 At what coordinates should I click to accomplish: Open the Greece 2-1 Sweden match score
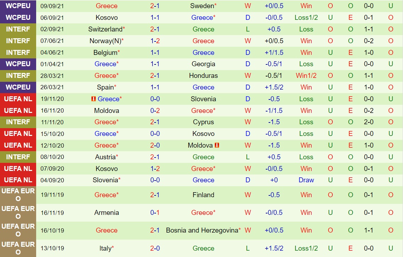[x=155, y=6]
